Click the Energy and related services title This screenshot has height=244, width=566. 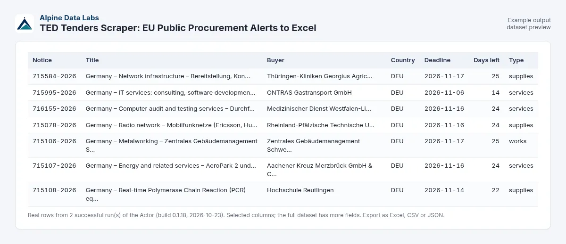tap(171, 166)
